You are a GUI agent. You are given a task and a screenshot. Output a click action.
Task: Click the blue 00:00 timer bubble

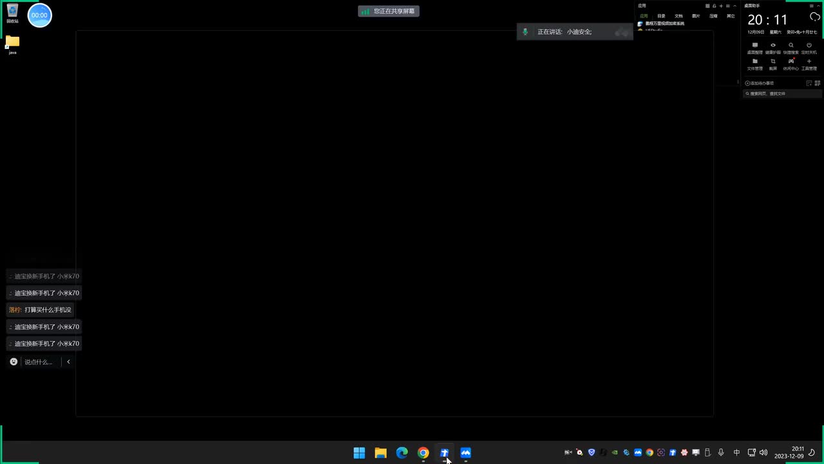point(39,15)
